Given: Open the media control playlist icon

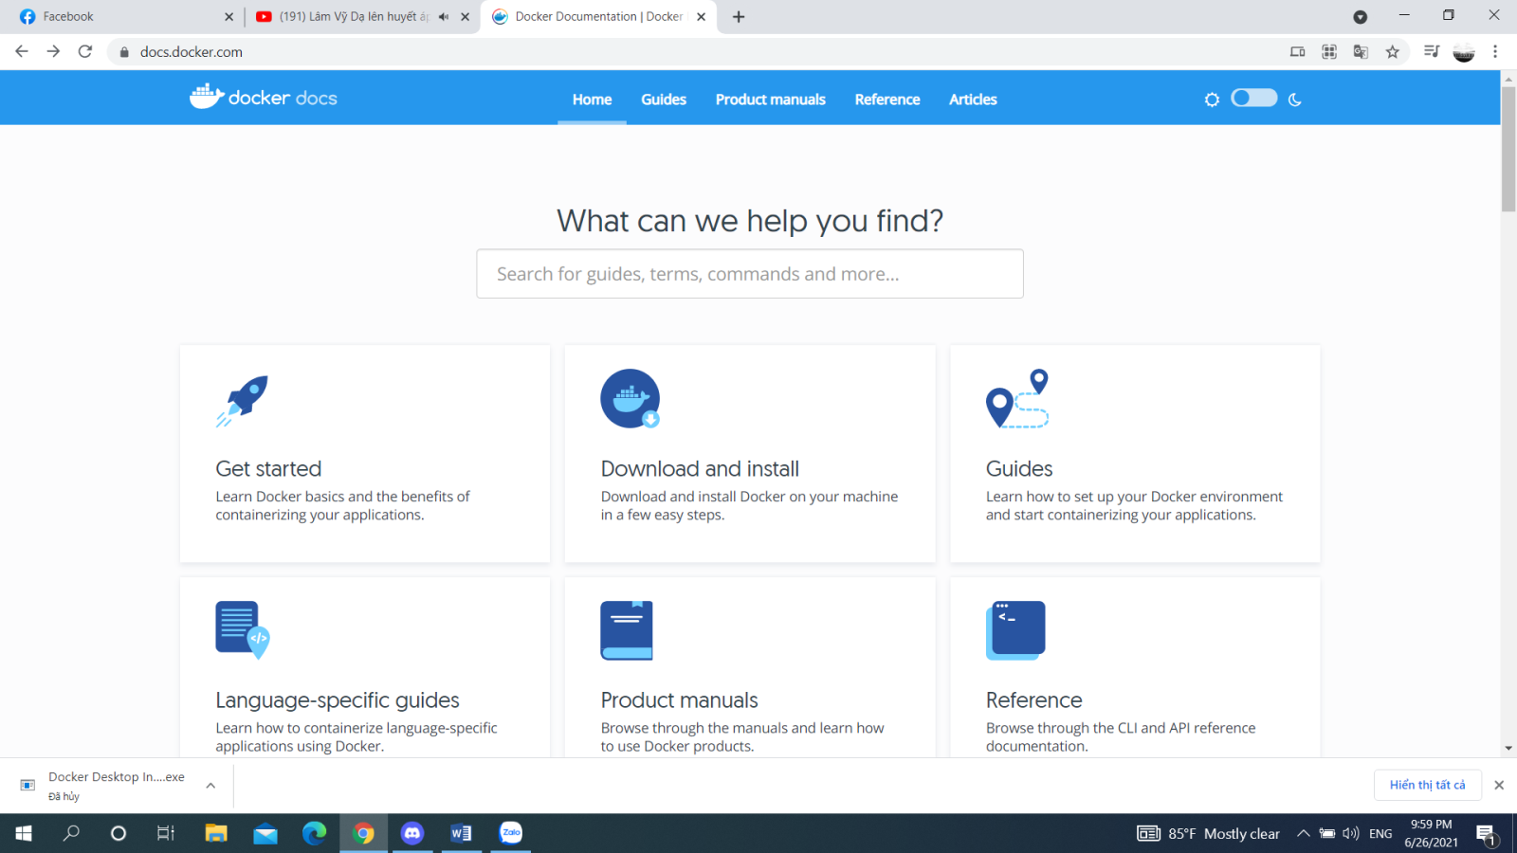Looking at the screenshot, I should [x=1432, y=52].
